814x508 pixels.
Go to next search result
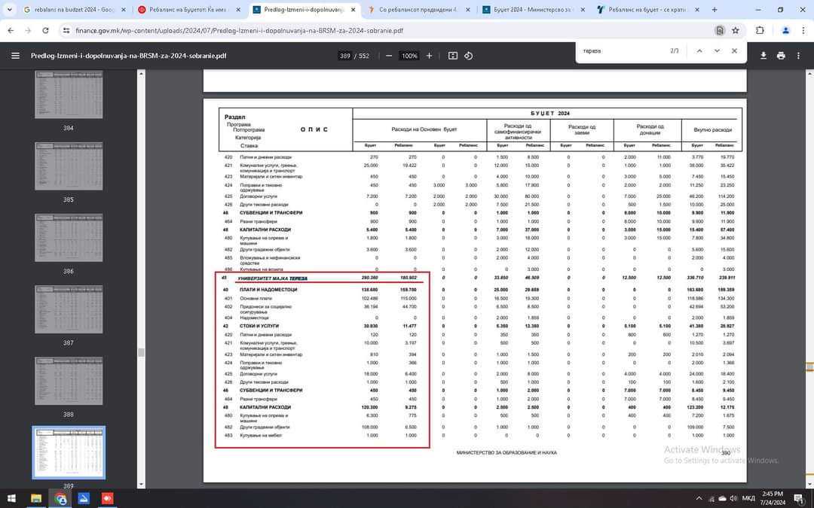pyautogui.click(x=716, y=51)
